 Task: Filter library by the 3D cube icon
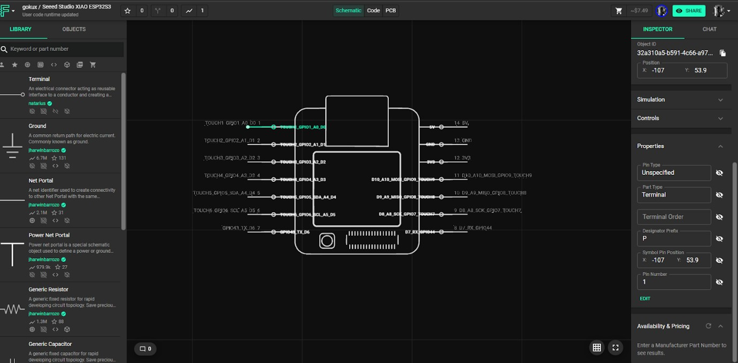(67, 65)
